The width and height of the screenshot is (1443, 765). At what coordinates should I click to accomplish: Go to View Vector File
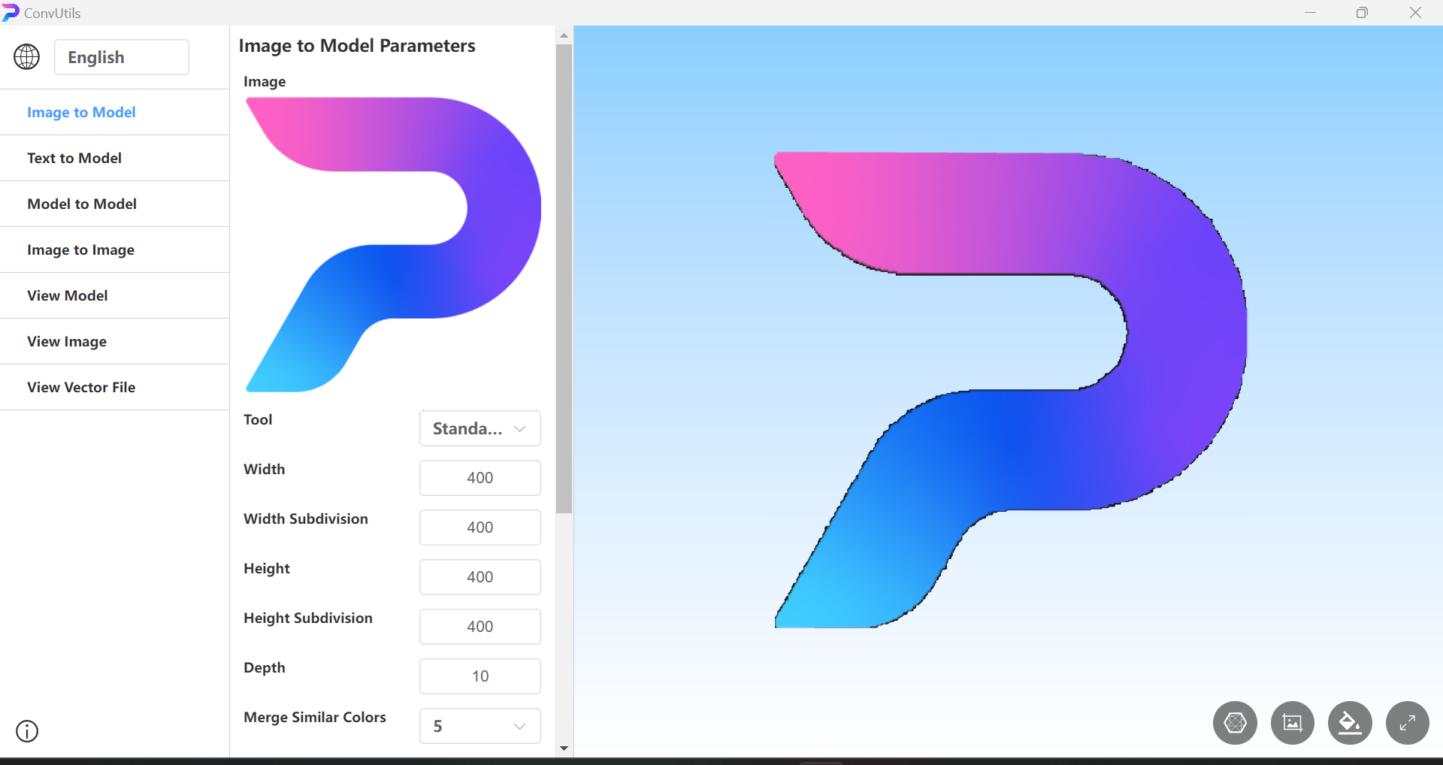tap(81, 387)
